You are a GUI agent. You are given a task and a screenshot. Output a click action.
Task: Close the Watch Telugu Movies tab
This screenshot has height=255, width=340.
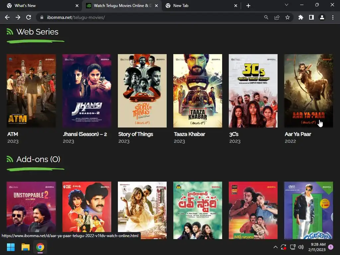coord(156,6)
